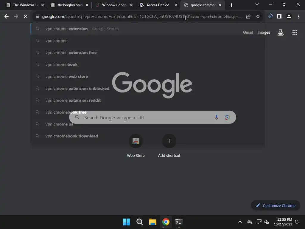Click muted volume tray icon
The image size is (305, 229).
click(267, 222)
